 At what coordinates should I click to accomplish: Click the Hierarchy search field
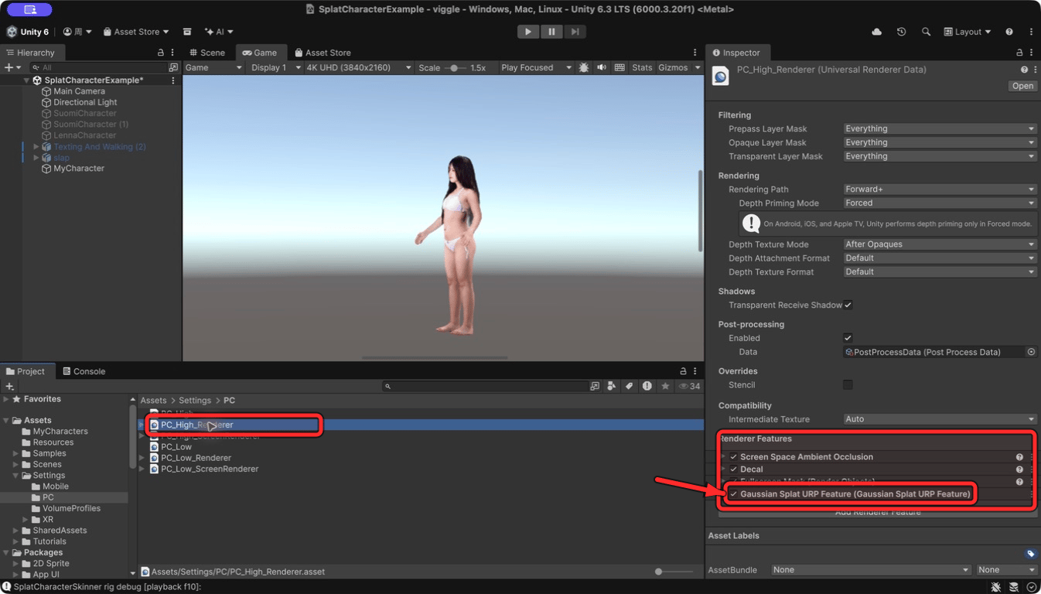click(97, 68)
